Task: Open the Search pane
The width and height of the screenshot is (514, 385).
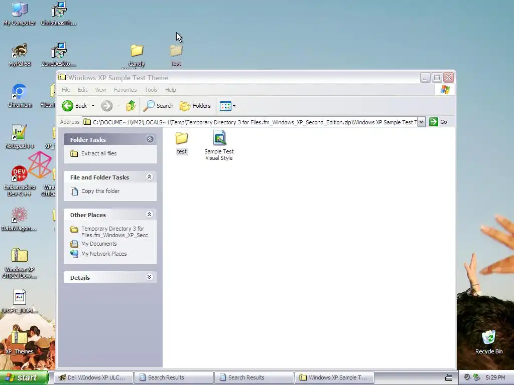Action: pos(158,106)
